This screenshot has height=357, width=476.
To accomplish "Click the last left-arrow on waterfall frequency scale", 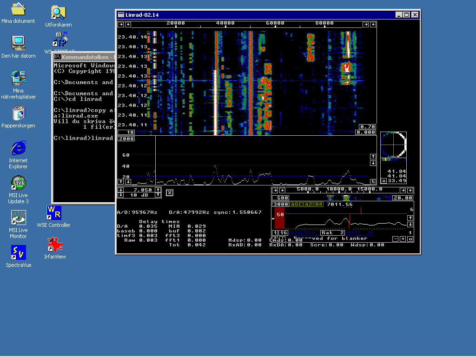I will pos(373,25).
